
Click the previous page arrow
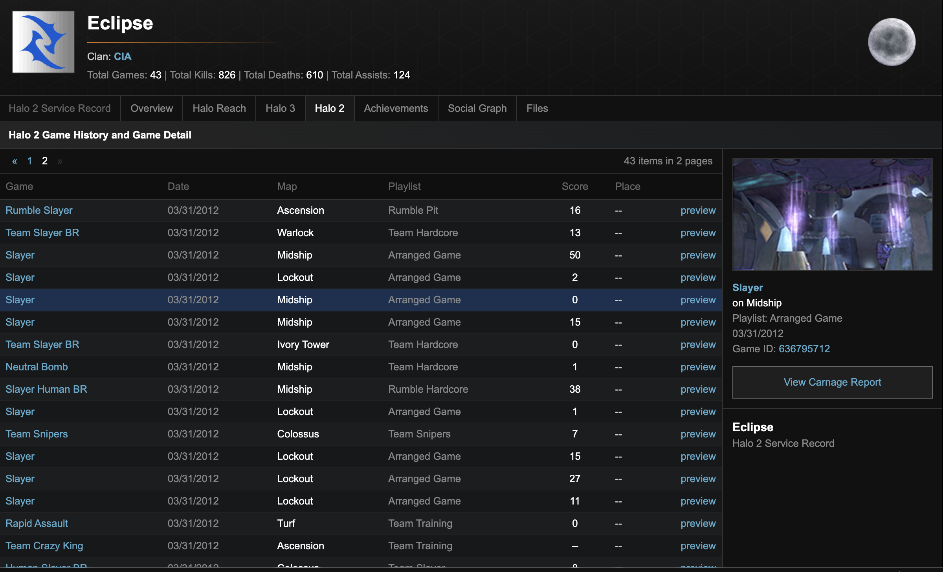15,161
